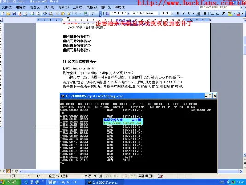Click the Undo arrow icon
Image resolution: width=246 pixels, height=185 pixels.
(76, 13)
